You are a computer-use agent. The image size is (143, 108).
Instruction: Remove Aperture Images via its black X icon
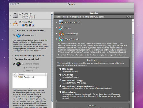pyautogui.click(x=14, y=63)
